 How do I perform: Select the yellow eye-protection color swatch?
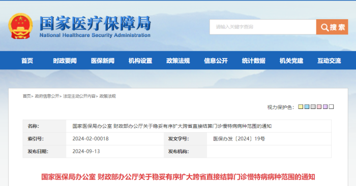[x=301, y=106]
